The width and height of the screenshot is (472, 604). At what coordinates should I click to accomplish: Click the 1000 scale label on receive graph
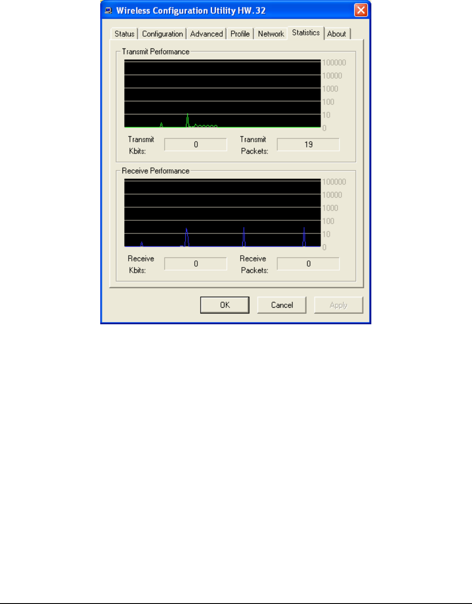(330, 208)
